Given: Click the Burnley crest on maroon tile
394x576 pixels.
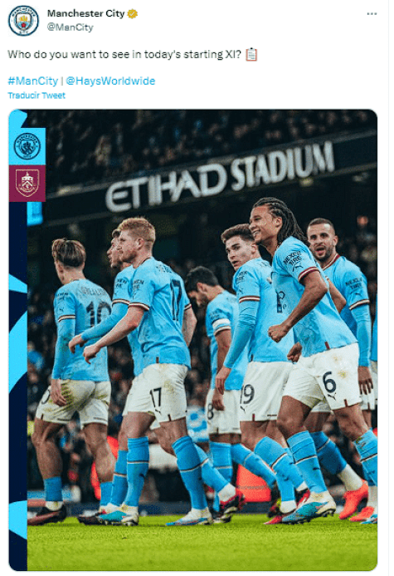Looking at the screenshot, I should (x=27, y=184).
